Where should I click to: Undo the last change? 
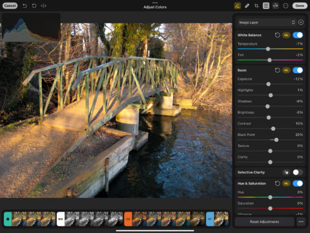tap(25, 6)
